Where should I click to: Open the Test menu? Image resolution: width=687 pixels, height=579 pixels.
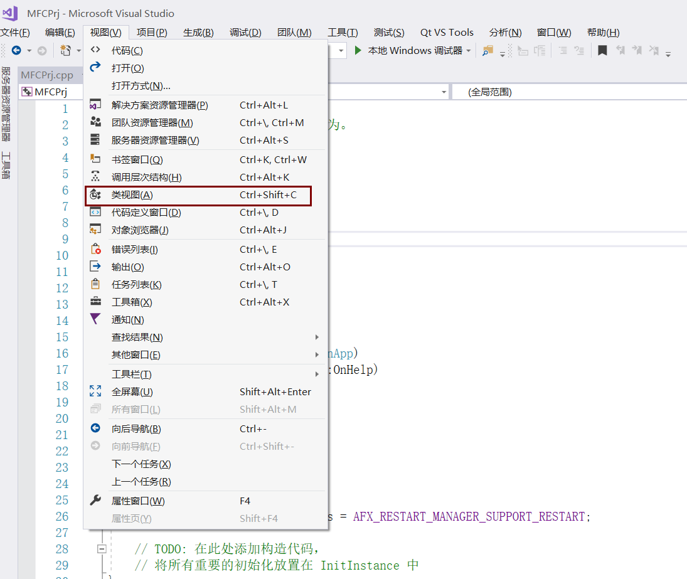pos(389,33)
